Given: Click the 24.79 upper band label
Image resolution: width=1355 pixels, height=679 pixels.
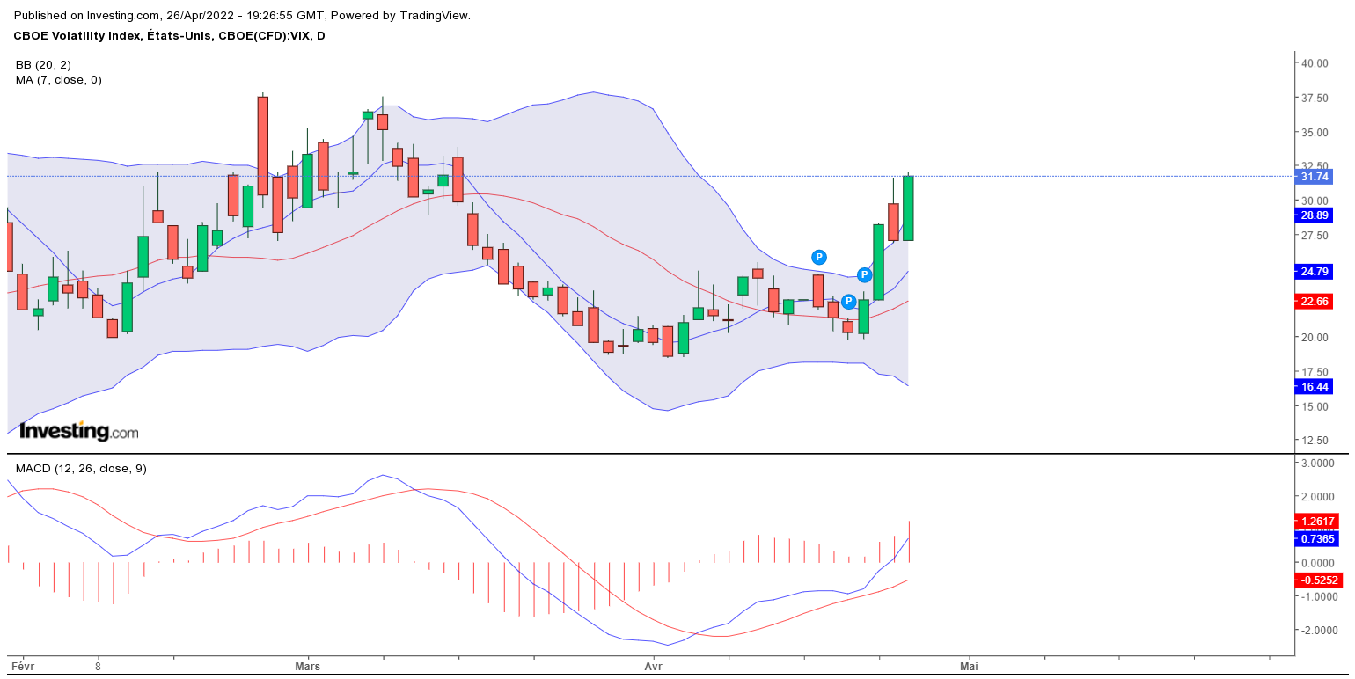Looking at the screenshot, I should pos(1314,272).
